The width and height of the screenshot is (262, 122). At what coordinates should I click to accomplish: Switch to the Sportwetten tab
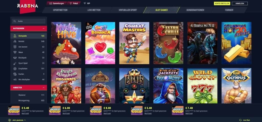coord(60,10)
